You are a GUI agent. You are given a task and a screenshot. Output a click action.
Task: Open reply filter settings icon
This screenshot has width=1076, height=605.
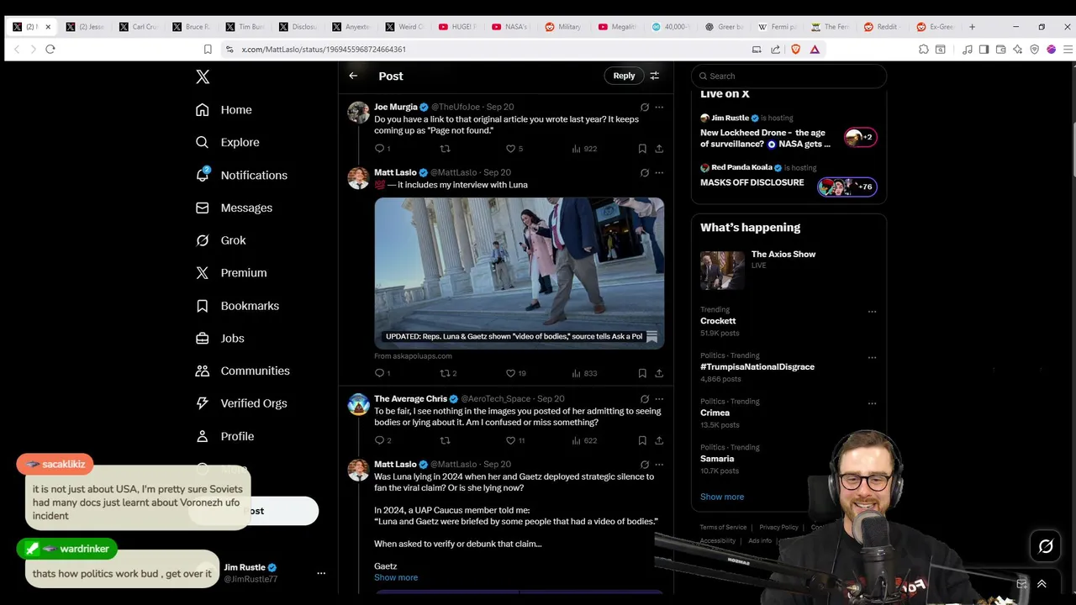(x=655, y=76)
